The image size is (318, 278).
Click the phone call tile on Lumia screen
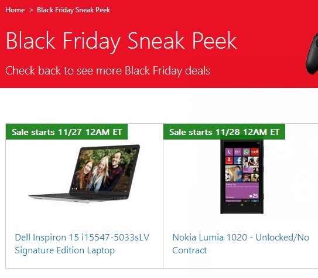(x=229, y=152)
